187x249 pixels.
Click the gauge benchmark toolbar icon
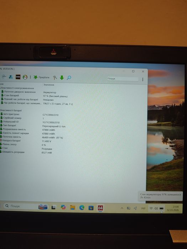click(25, 77)
